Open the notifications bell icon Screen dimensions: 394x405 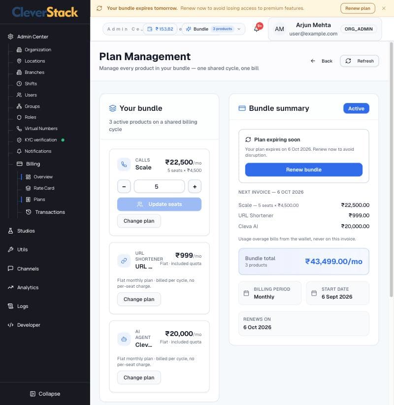257,29
